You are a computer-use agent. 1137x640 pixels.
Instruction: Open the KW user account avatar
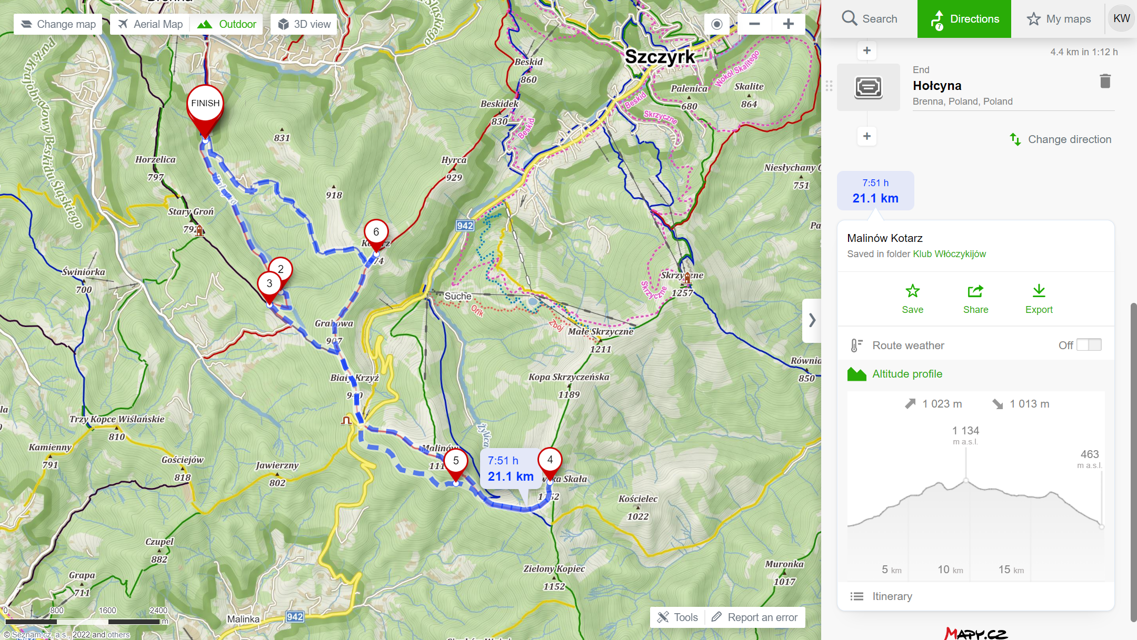[1121, 18]
